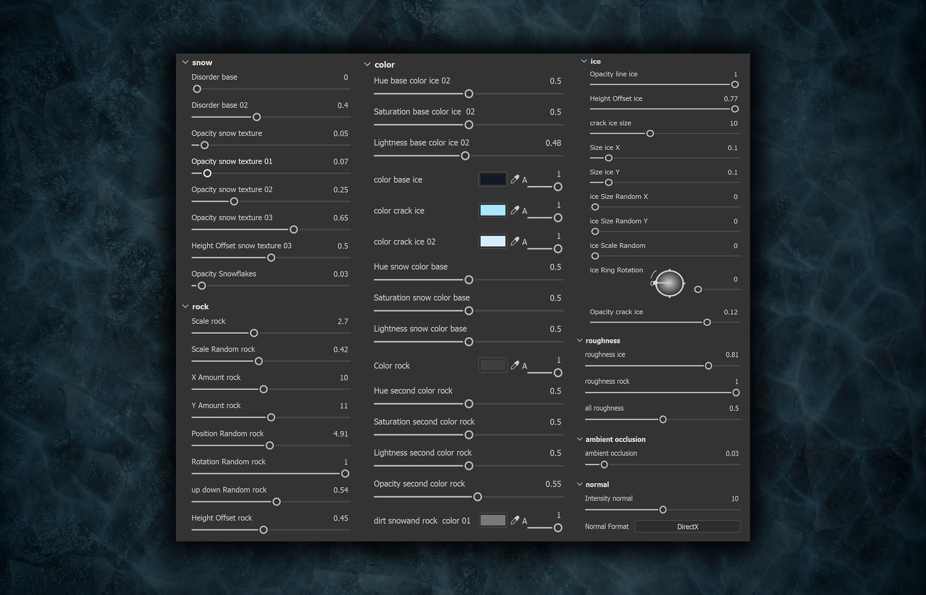The image size is (926, 595).
Task: Collapse the ambient occlusion group
Action: click(580, 439)
